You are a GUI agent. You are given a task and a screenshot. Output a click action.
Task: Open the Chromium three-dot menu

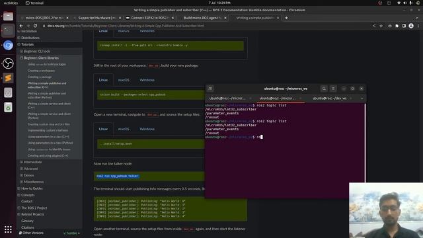(418, 26)
